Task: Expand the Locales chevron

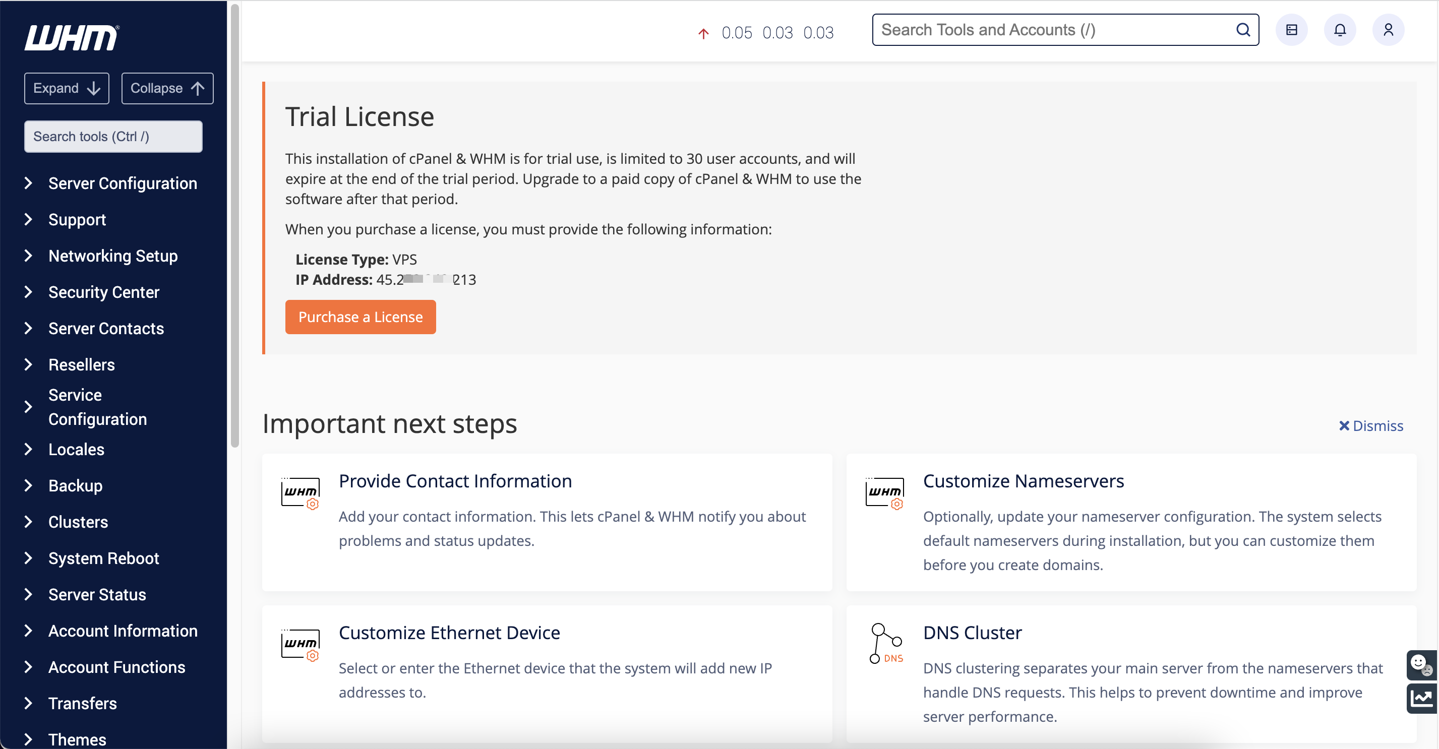Action: coord(28,450)
